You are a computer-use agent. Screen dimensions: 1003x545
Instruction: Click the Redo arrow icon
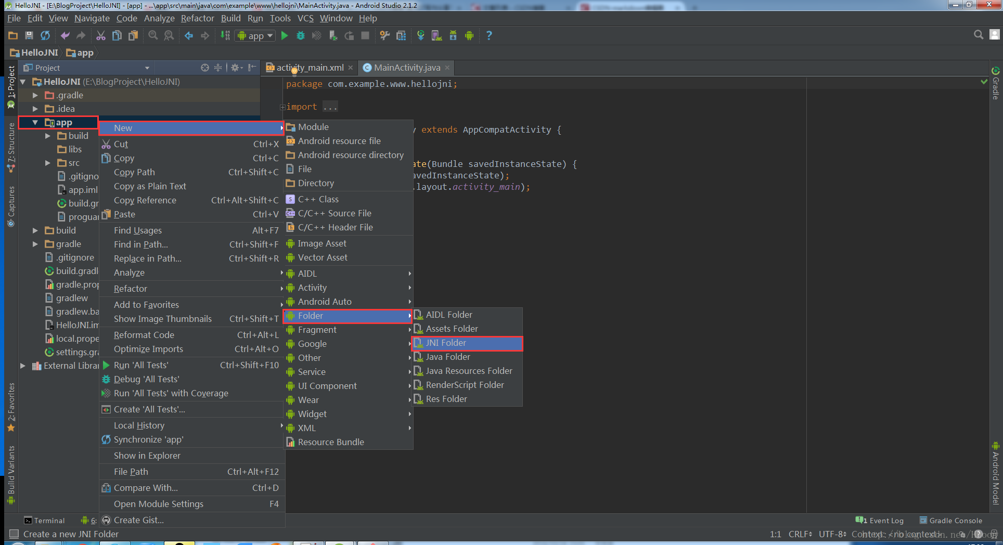click(81, 35)
